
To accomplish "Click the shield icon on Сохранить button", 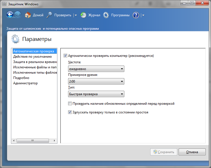I will (155, 152).
